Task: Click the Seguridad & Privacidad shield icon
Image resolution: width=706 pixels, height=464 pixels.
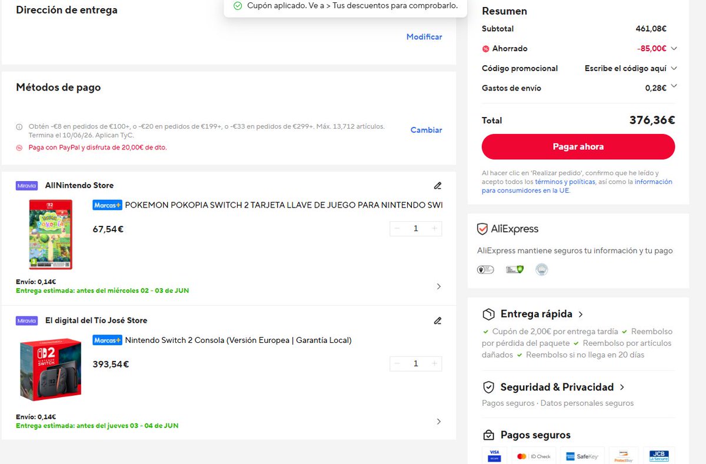Action: pos(488,387)
